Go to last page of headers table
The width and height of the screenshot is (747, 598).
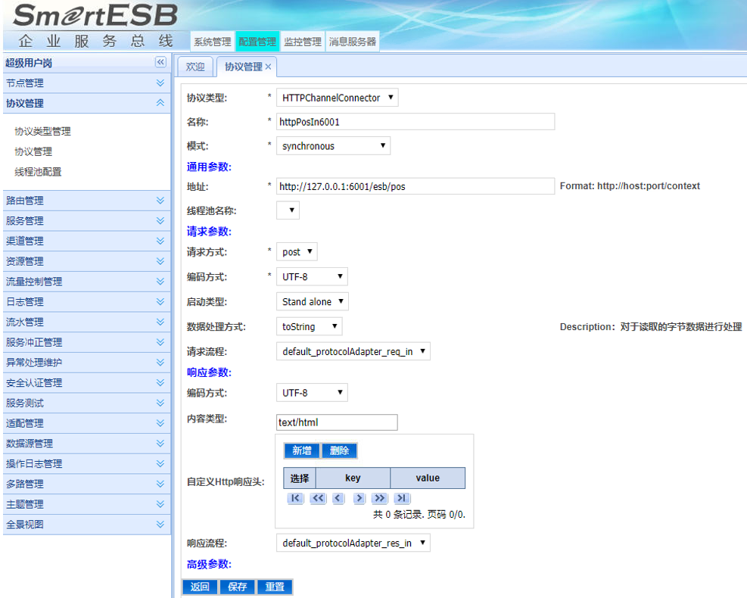pos(402,498)
